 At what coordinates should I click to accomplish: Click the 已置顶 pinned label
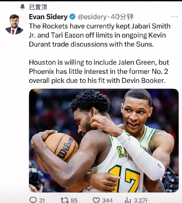tap(38, 7)
